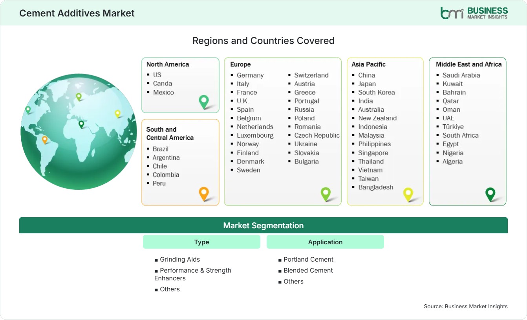The image size is (527, 320).
Task: Click the Middle East and Africa heading
Action: click(x=469, y=64)
